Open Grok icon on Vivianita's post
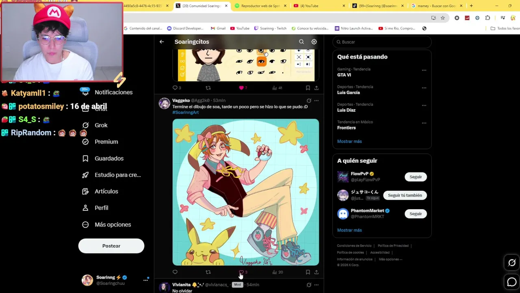520x293 pixels. pos(309,285)
